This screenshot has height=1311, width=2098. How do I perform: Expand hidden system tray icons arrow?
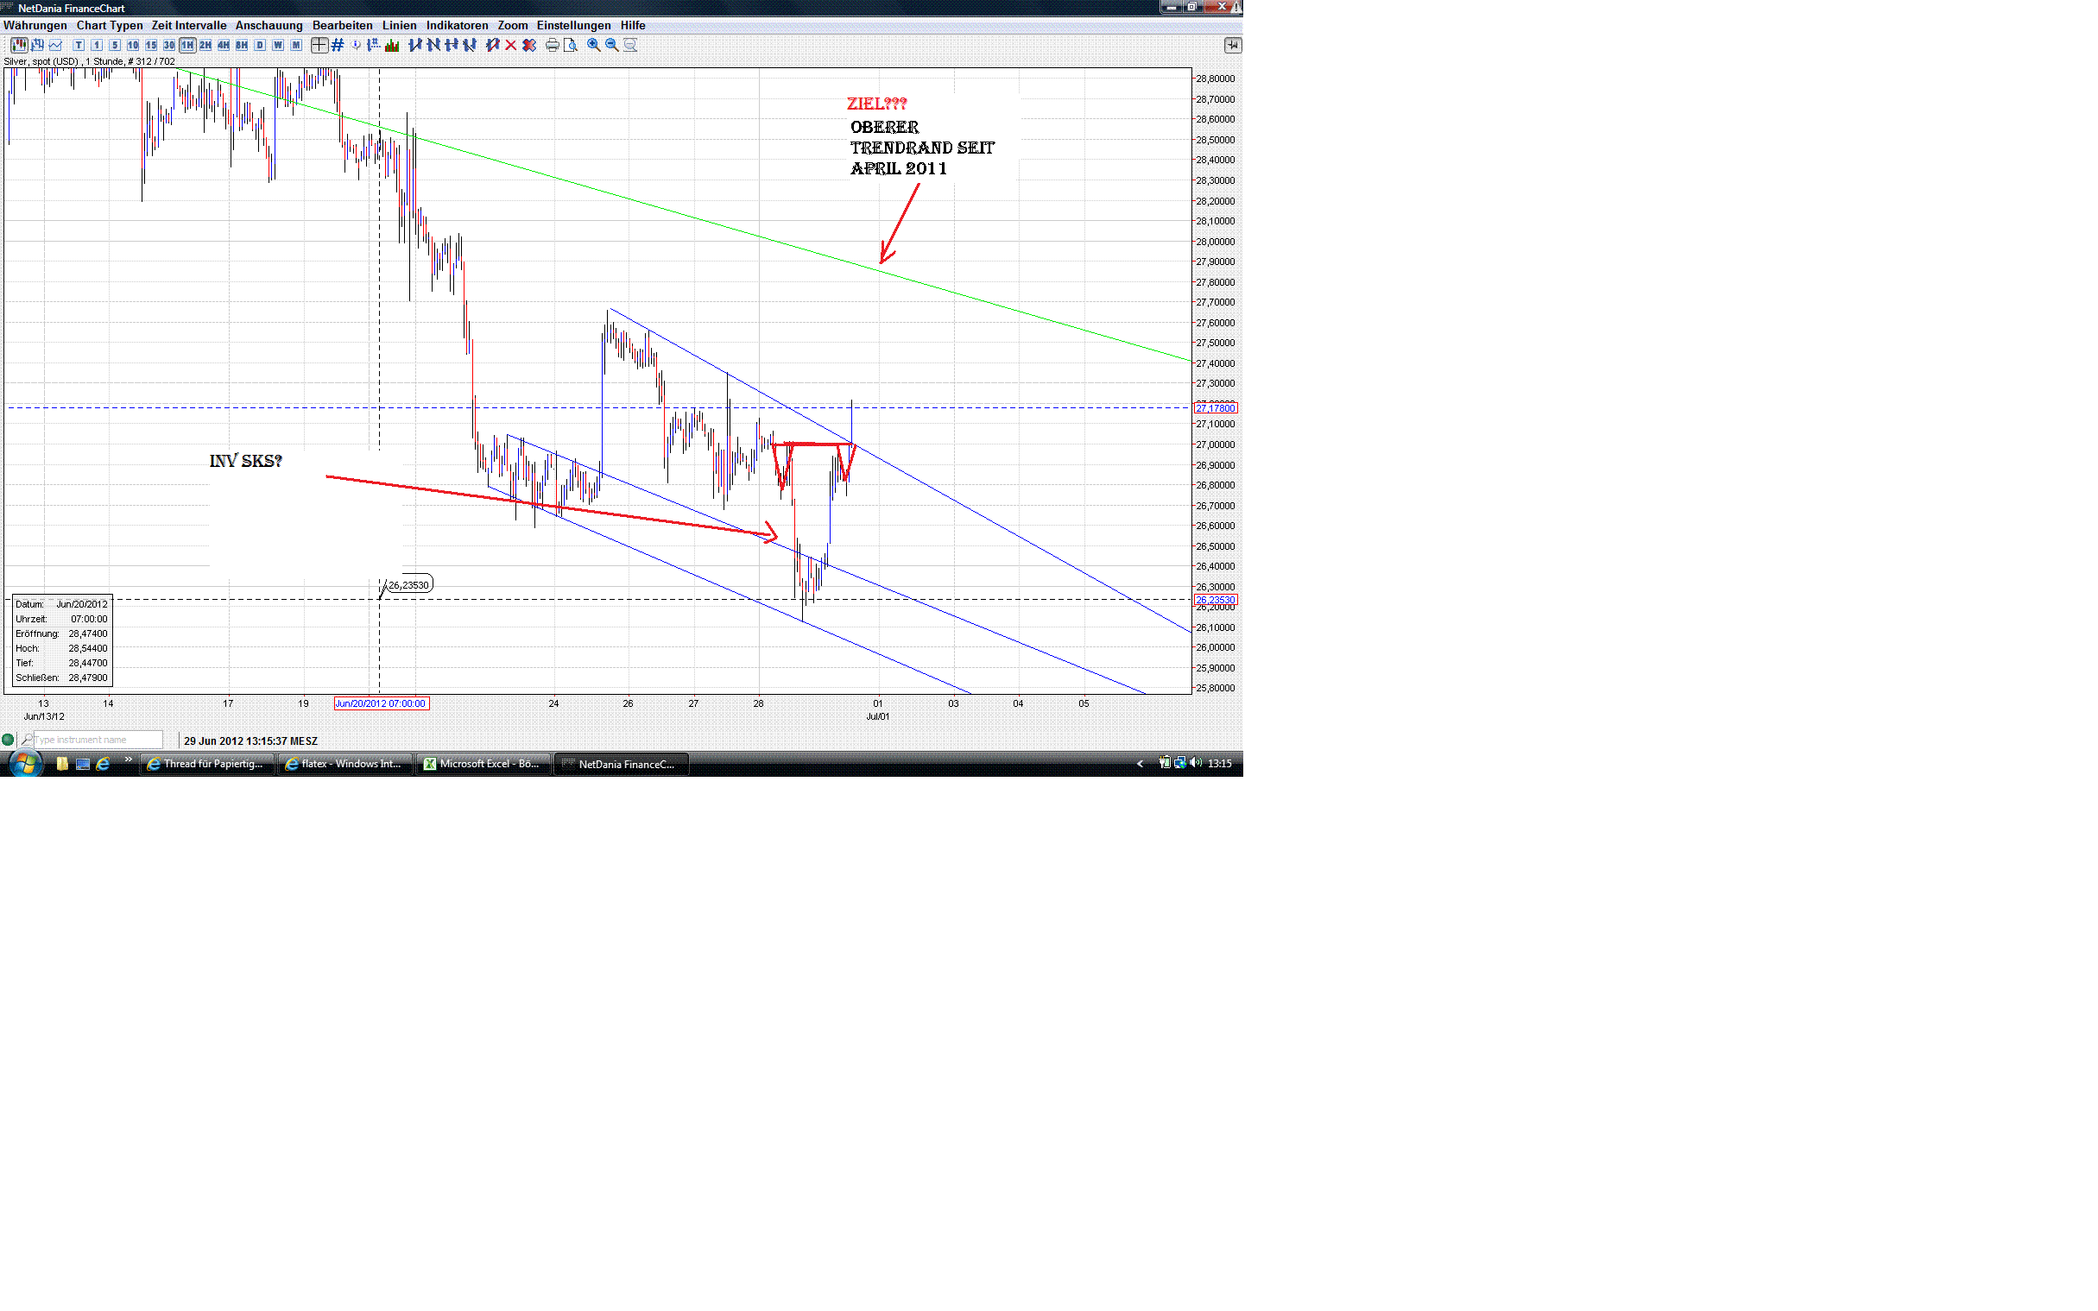tap(1140, 764)
